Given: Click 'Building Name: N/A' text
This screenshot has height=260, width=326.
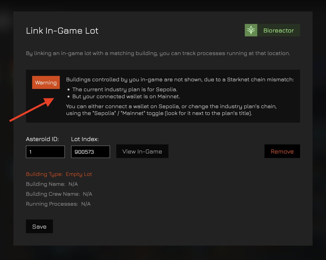Looking at the screenshot, I should point(52,184).
